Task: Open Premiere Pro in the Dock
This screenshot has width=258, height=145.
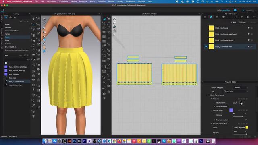Action: [x=84, y=141]
